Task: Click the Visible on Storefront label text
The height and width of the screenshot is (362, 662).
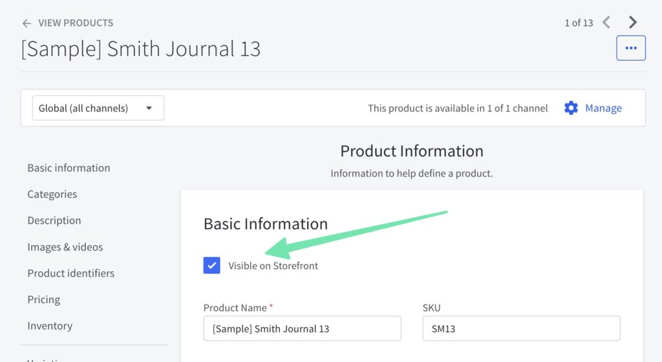Action: coord(273,266)
